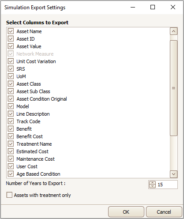This screenshot has width=184, height=219.
Task: Decrease number of years with stepper down arrow
Action: [x=152, y=186]
